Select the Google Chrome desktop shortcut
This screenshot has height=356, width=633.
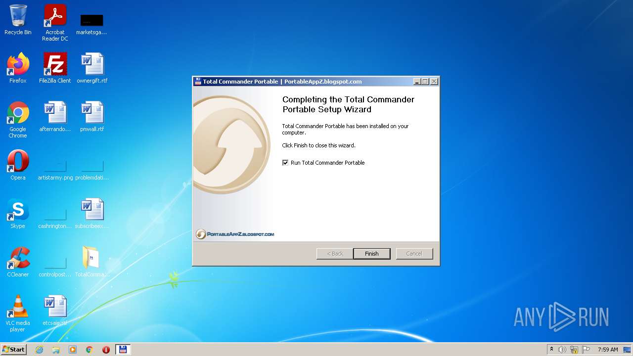18,120
